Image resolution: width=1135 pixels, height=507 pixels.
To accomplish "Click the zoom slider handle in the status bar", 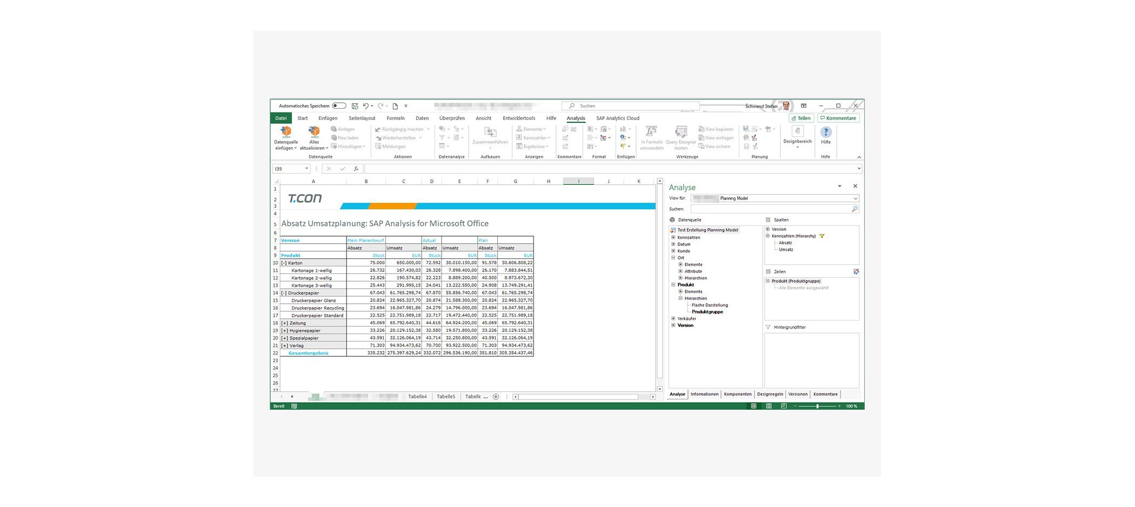I will click(x=817, y=406).
